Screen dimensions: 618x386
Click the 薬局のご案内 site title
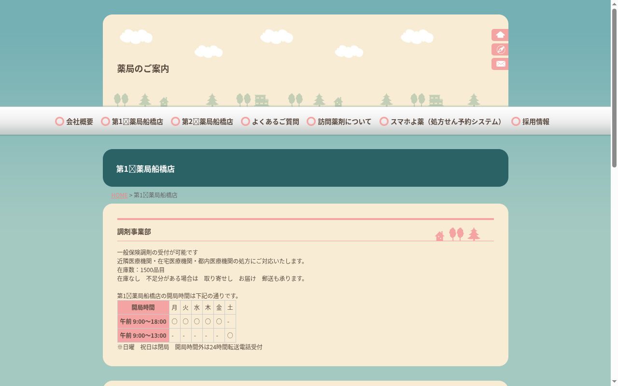pos(143,69)
